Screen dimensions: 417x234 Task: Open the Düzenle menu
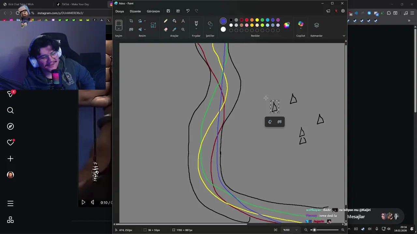coord(135,11)
